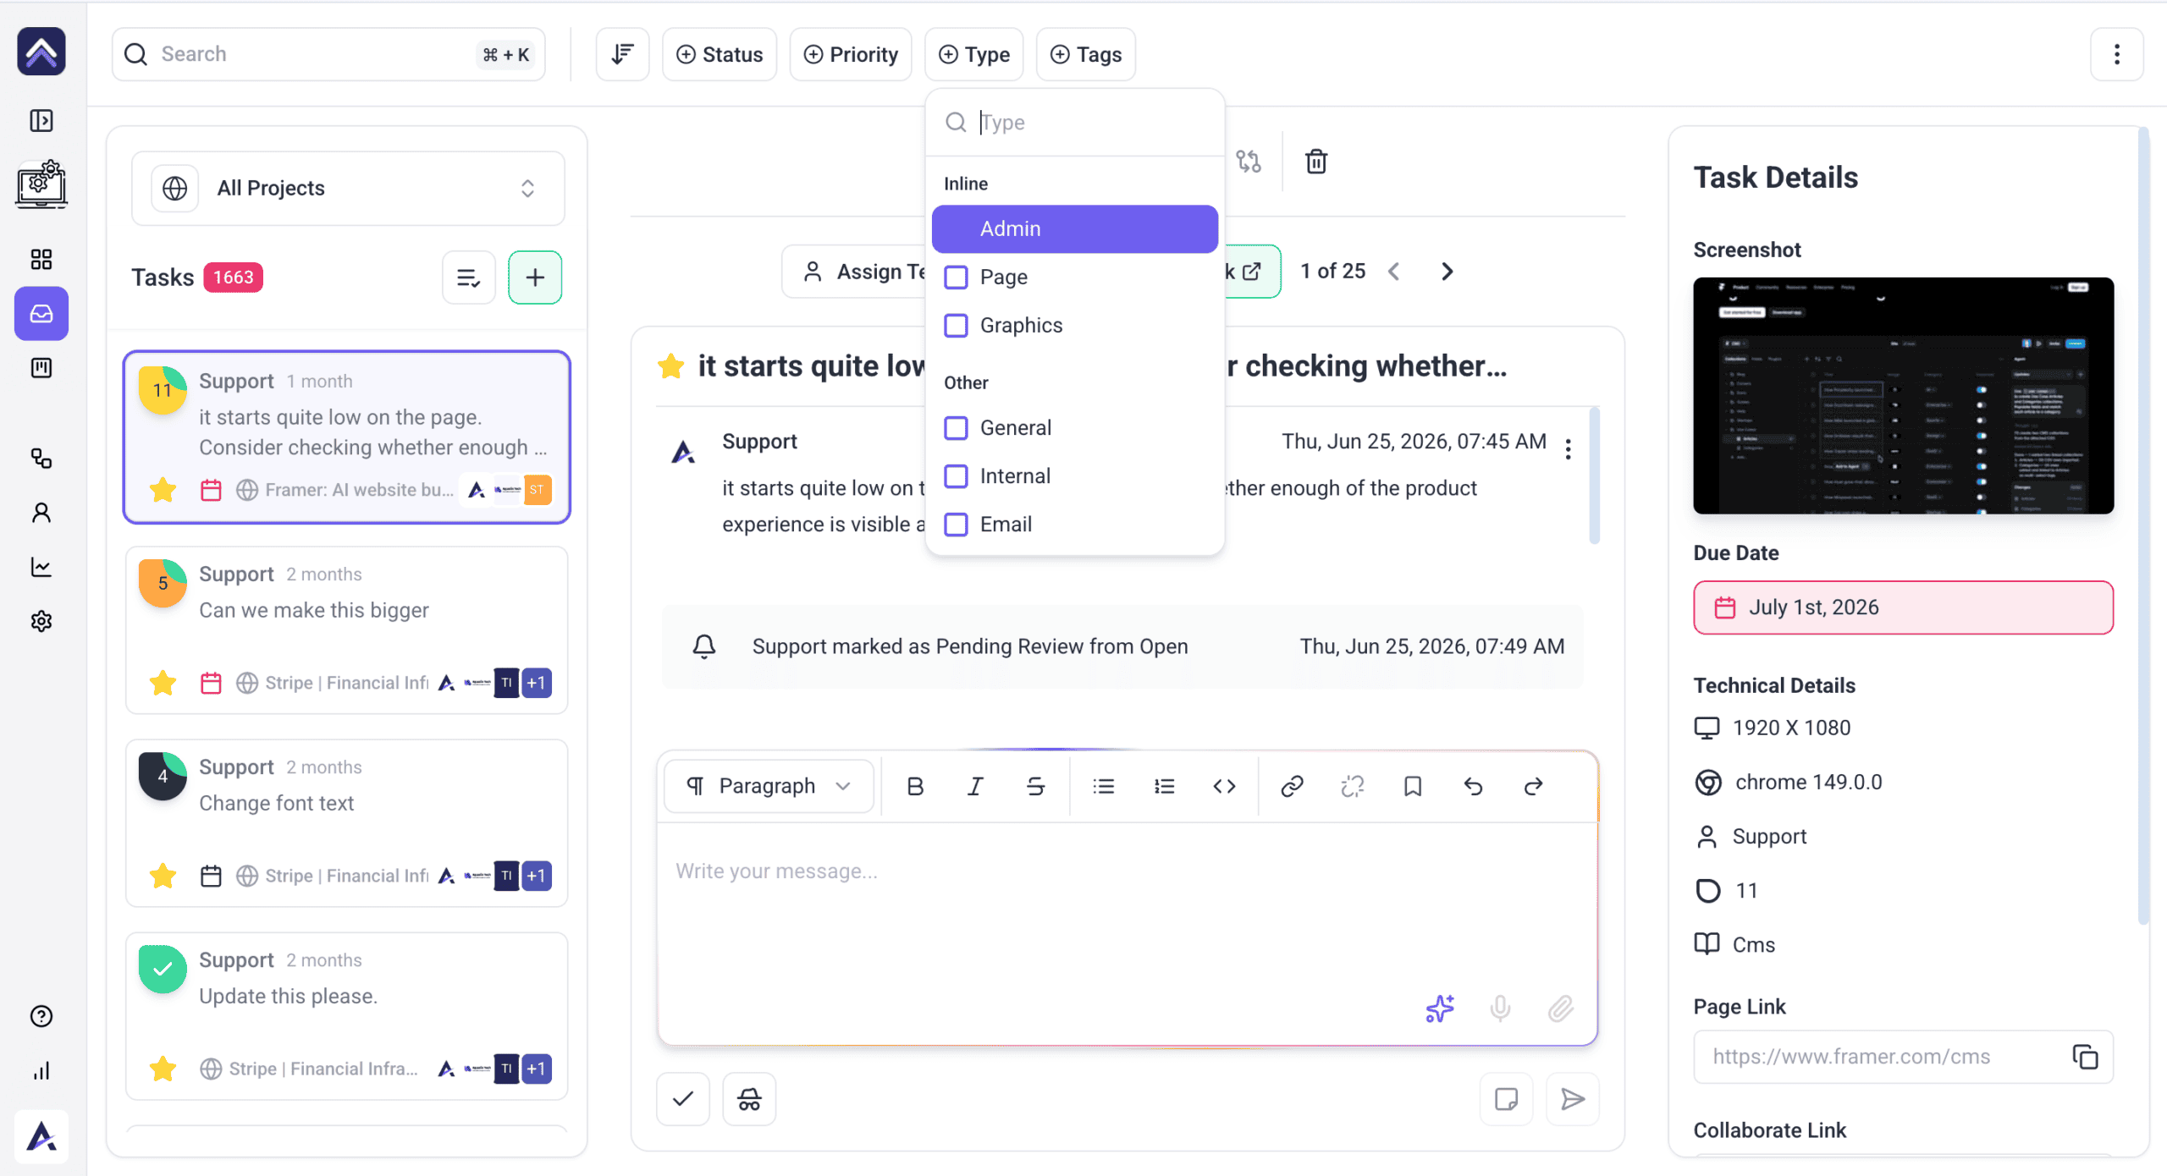Click the microphone icon in editor
The image size is (2167, 1176).
[x=1500, y=1008]
